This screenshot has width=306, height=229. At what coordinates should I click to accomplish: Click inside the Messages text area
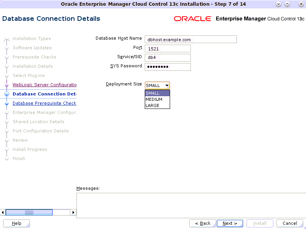tap(191, 206)
